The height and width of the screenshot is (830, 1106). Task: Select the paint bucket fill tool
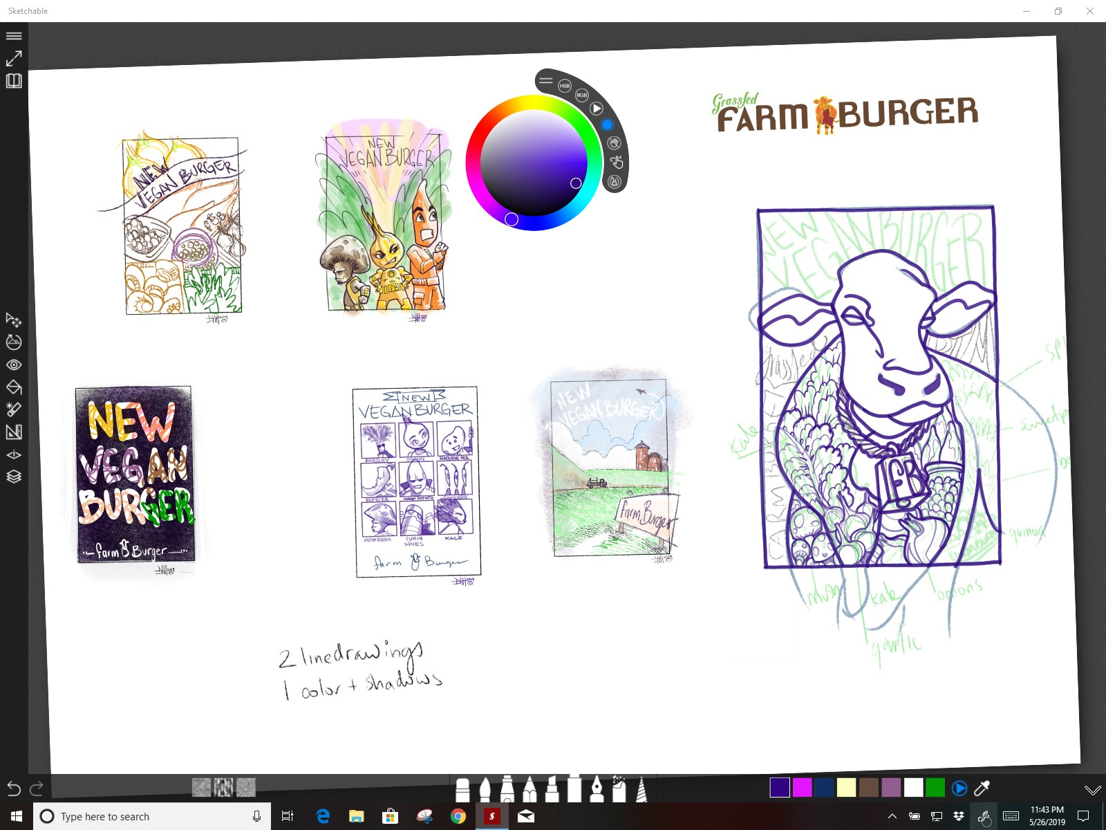(x=14, y=387)
